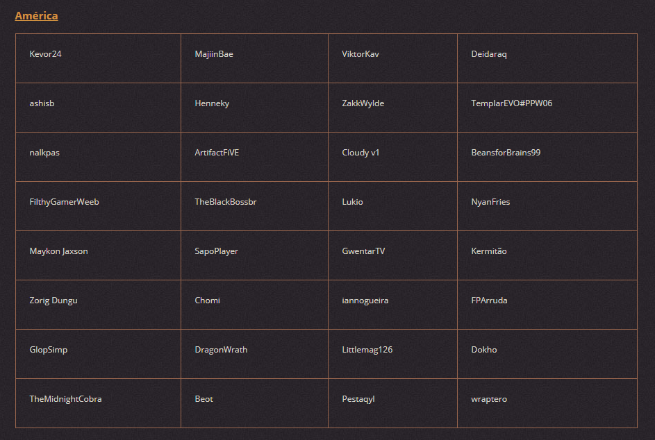The height and width of the screenshot is (440, 655).
Task: Click the Deidaraq cell
Action: [547, 58]
